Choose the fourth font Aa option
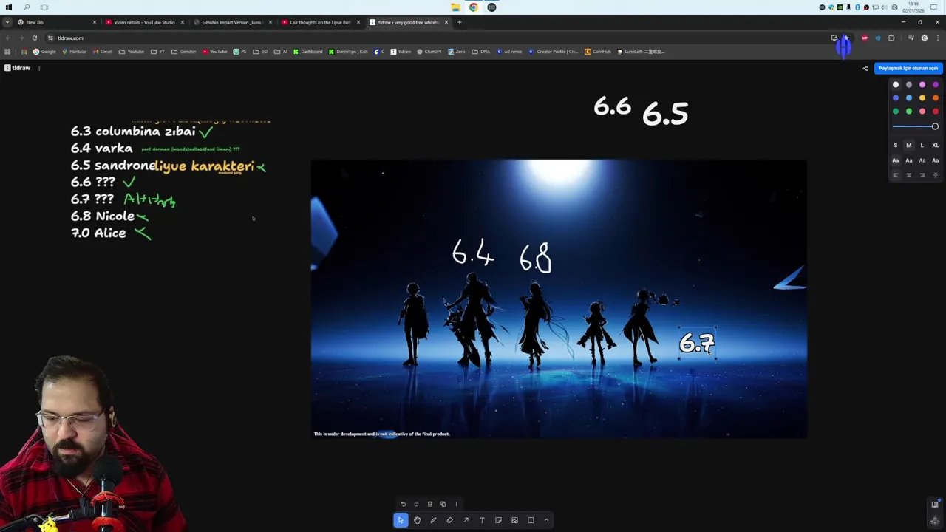The height and width of the screenshot is (532, 946). pyautogui.click(x=936, y=160)
